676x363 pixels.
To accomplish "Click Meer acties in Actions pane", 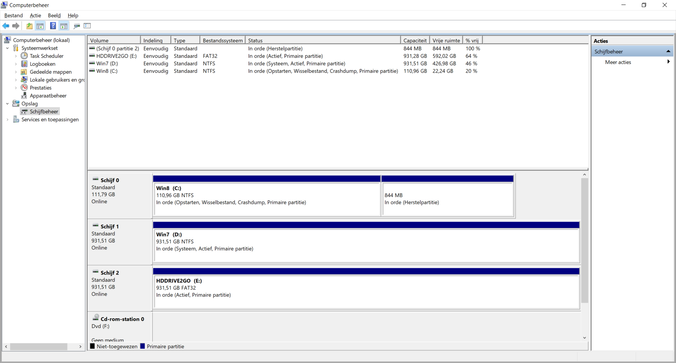I will point(618,62).
